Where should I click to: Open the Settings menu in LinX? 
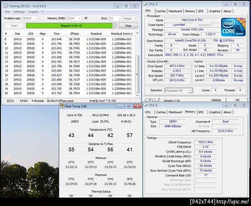click(19, 12)
